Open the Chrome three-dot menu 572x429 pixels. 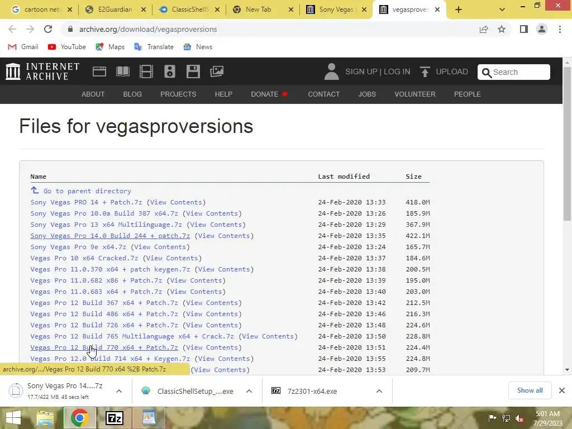coord(560,29)
